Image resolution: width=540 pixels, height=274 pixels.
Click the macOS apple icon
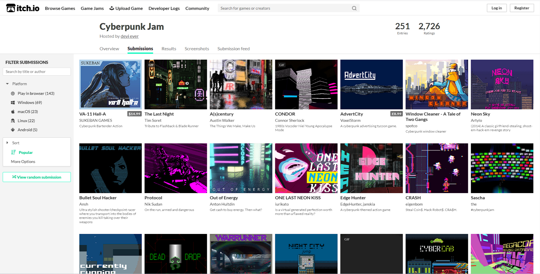point(13,112)
